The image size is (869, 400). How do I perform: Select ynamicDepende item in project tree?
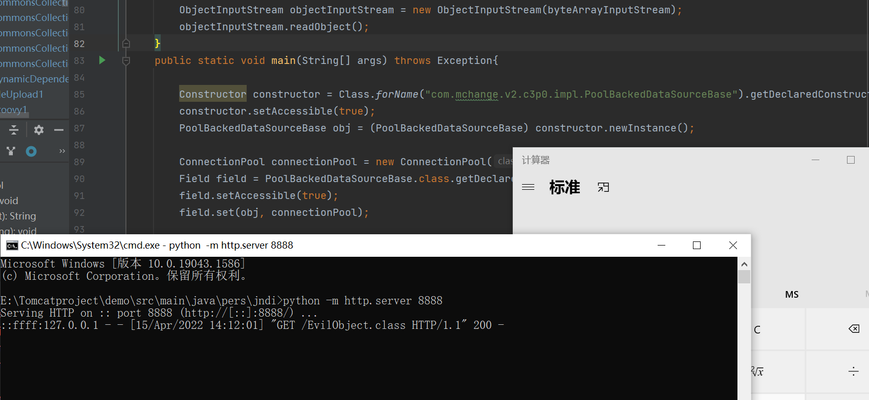(34, 79)
